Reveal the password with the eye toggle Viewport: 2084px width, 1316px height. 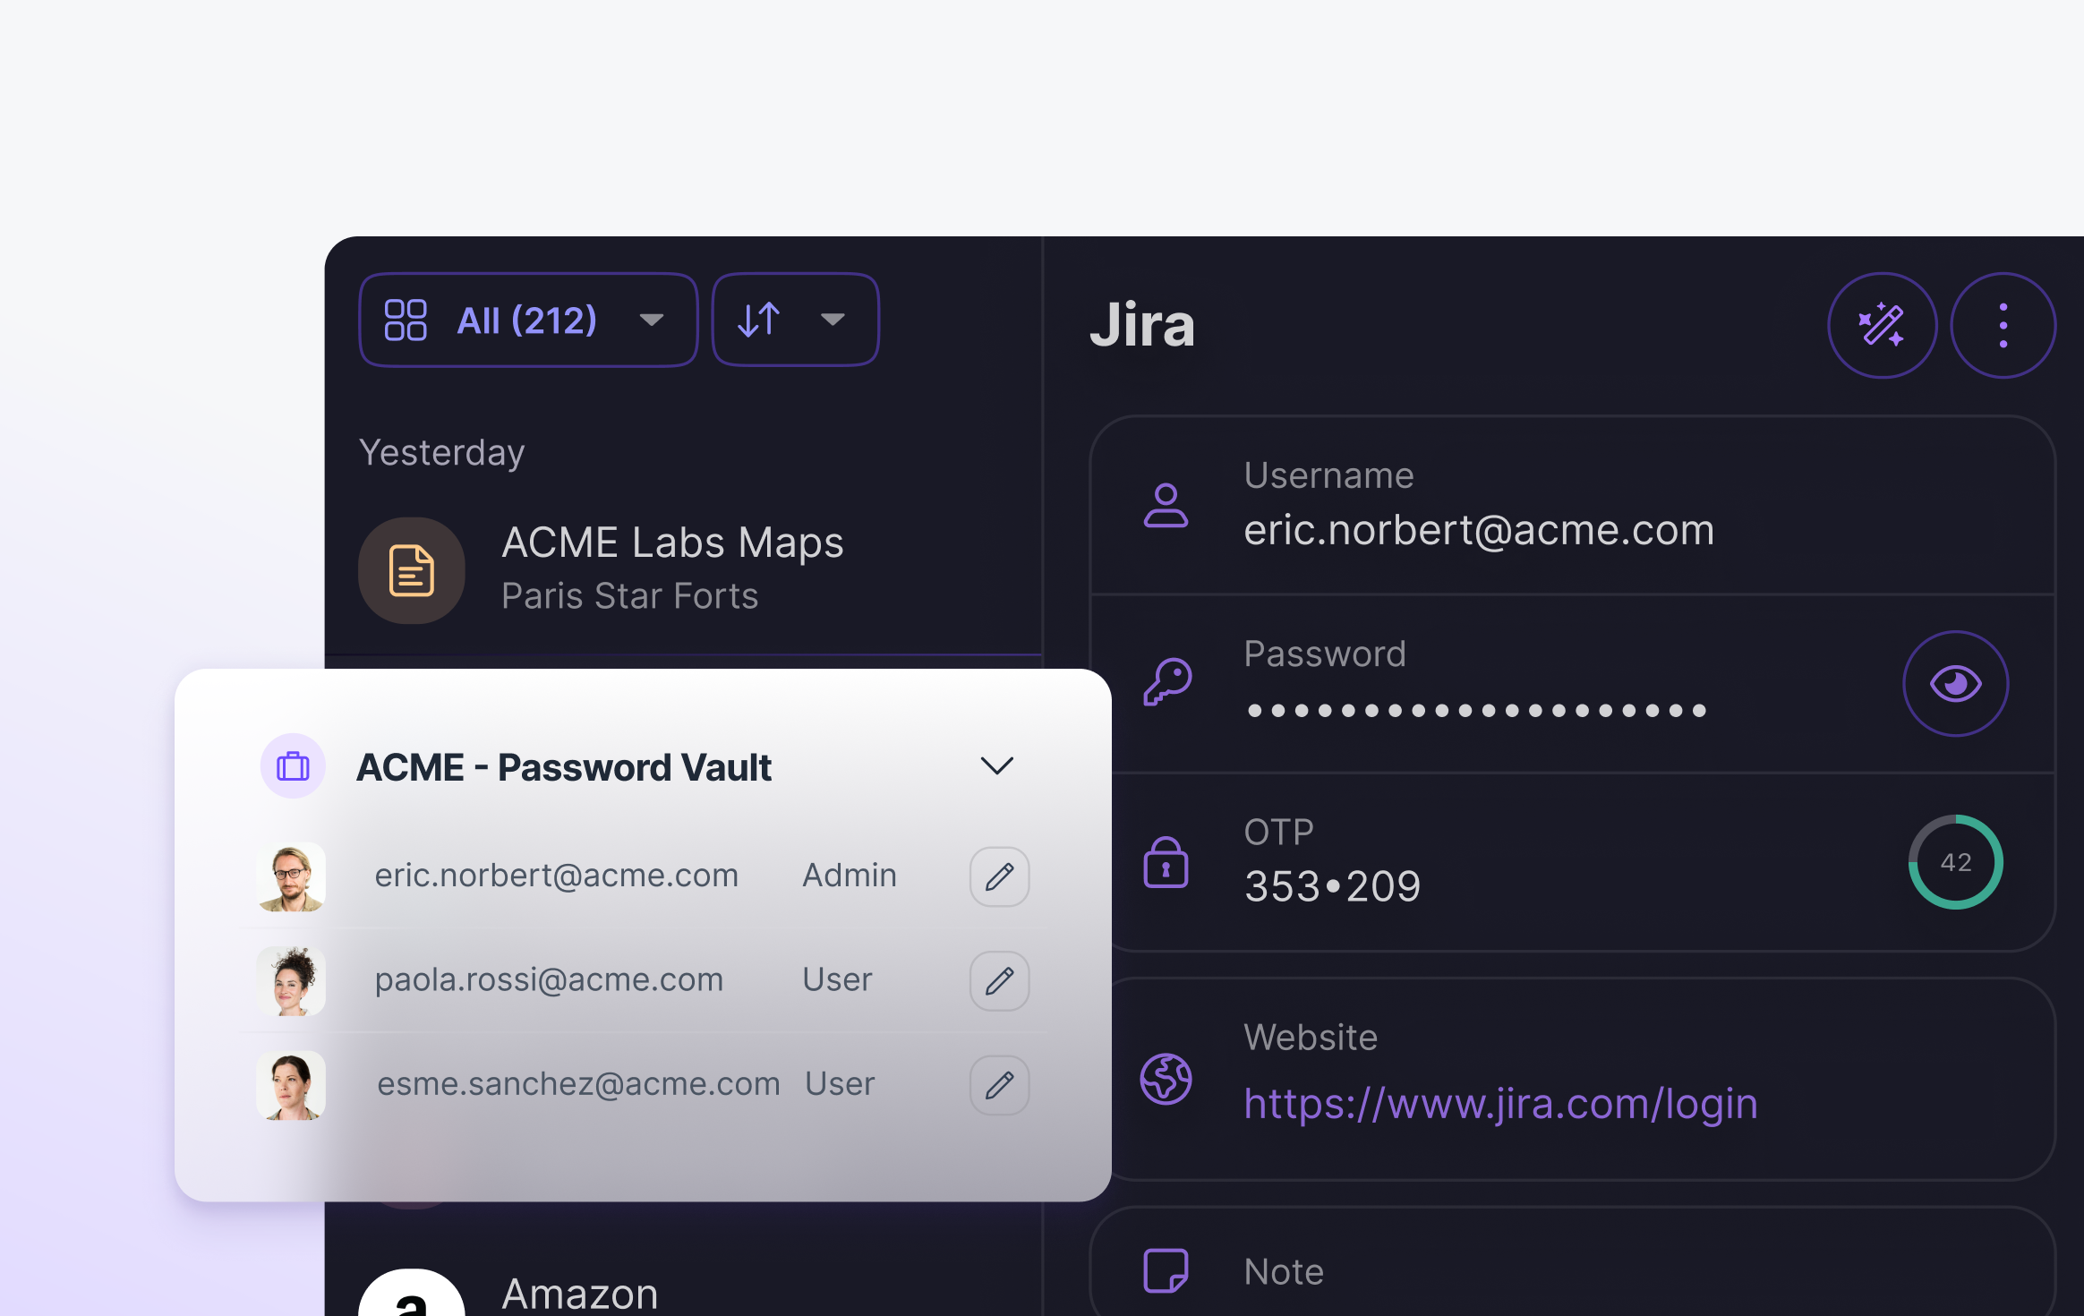tap(1955, 684)
